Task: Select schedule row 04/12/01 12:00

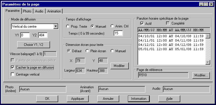Action: 171,45
